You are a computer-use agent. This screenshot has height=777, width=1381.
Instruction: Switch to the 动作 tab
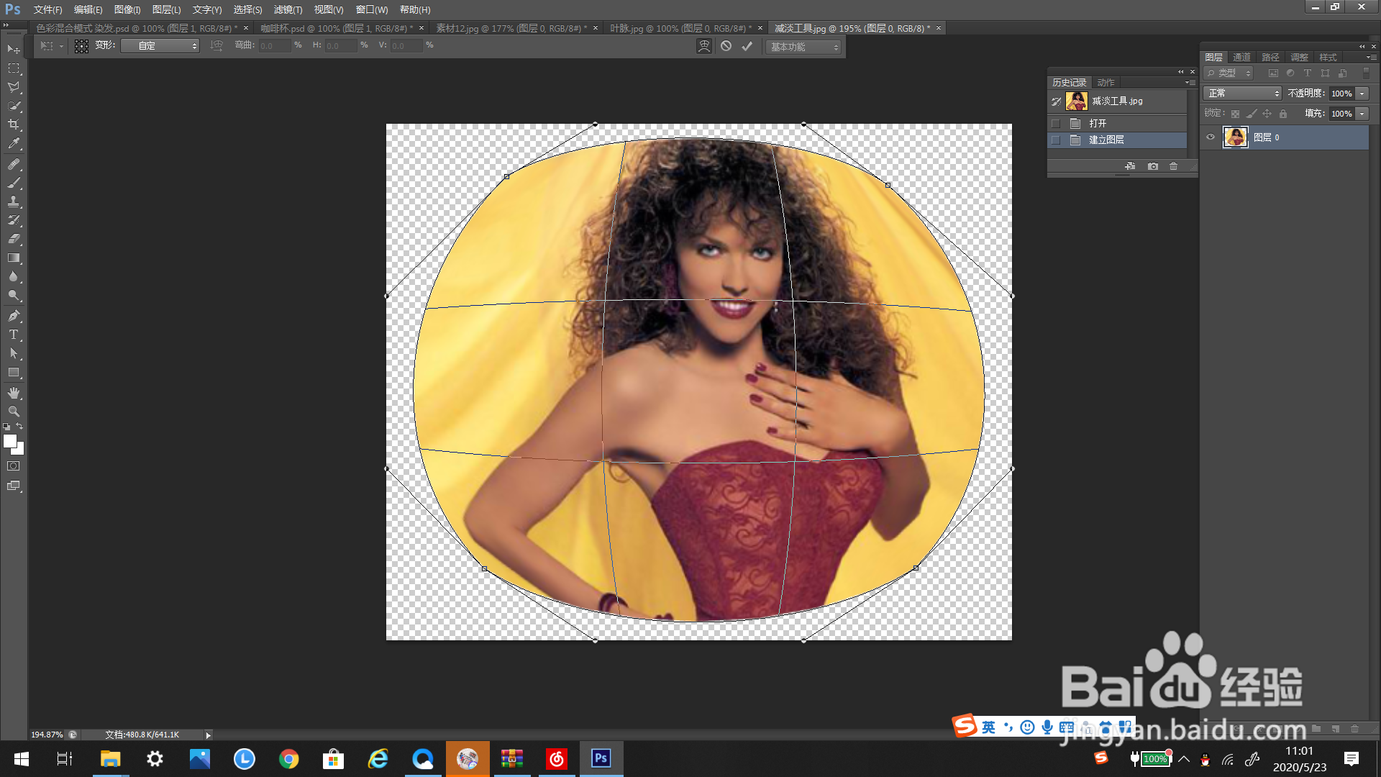click(1106, 83)
